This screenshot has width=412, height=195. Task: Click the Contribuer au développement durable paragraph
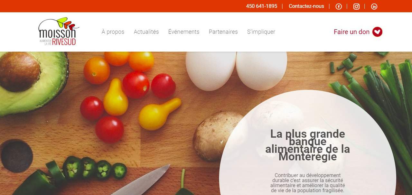coord(307,183)
